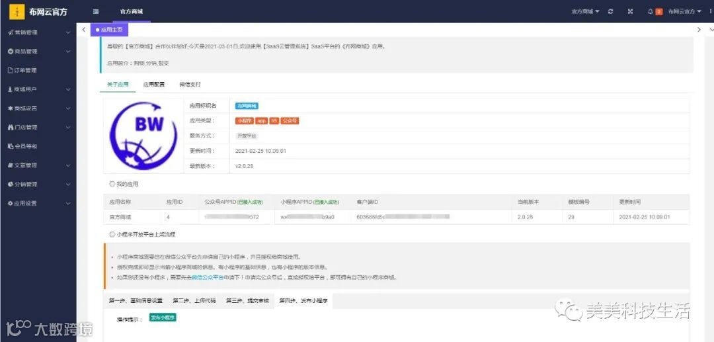This screenshot has height=342, width=714.
Task: Open the 第二步、上传代码 step tab
Action: [194, 301]
